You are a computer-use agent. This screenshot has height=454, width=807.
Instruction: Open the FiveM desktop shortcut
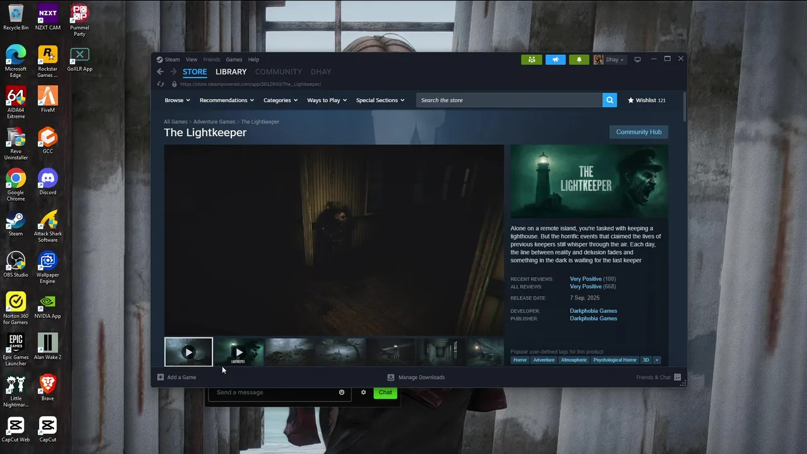point(48,100)
